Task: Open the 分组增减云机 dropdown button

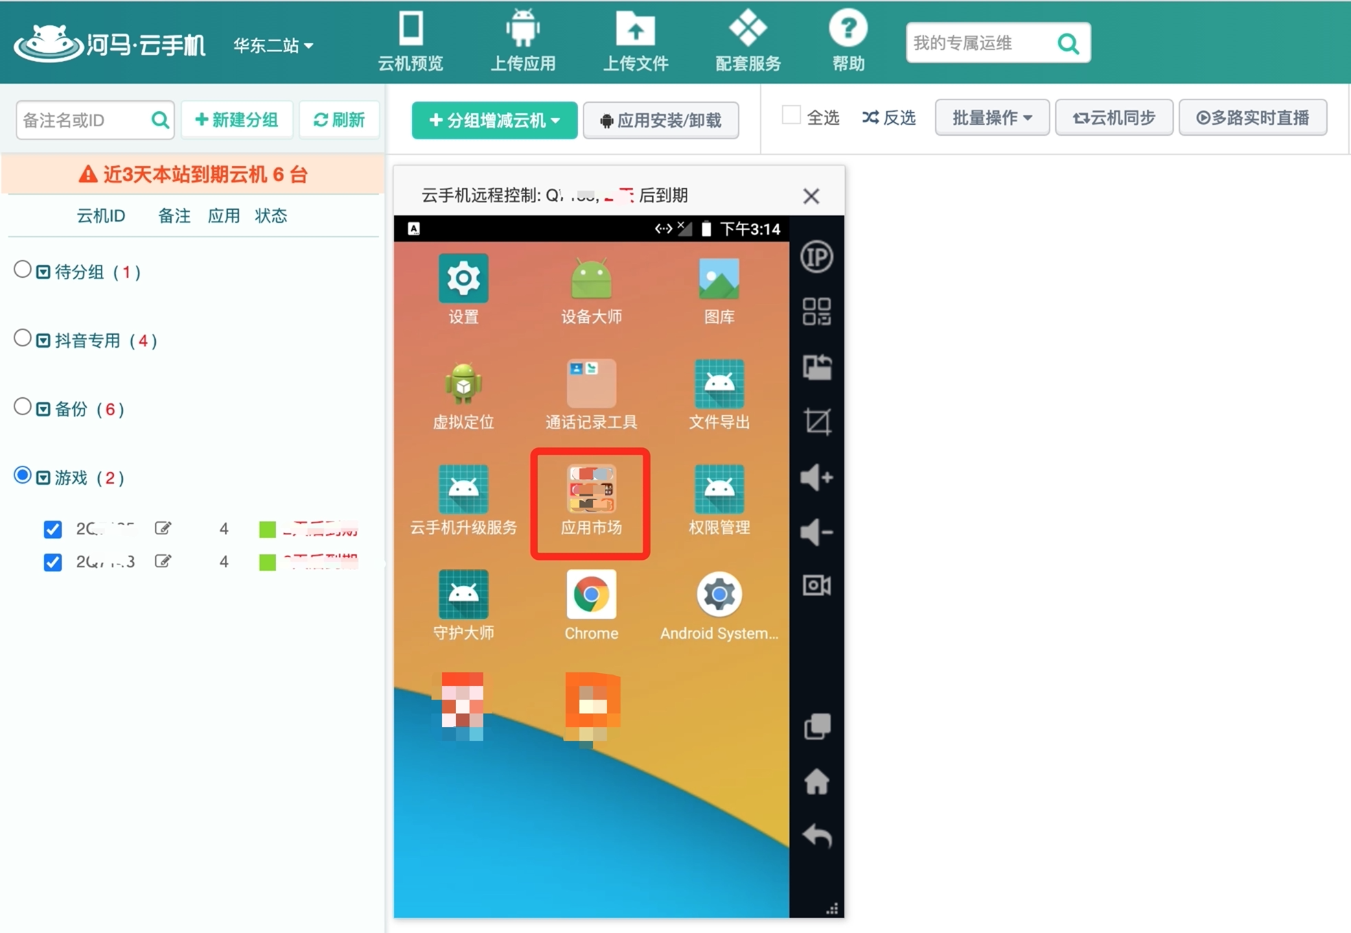Action: click(494, 121)
